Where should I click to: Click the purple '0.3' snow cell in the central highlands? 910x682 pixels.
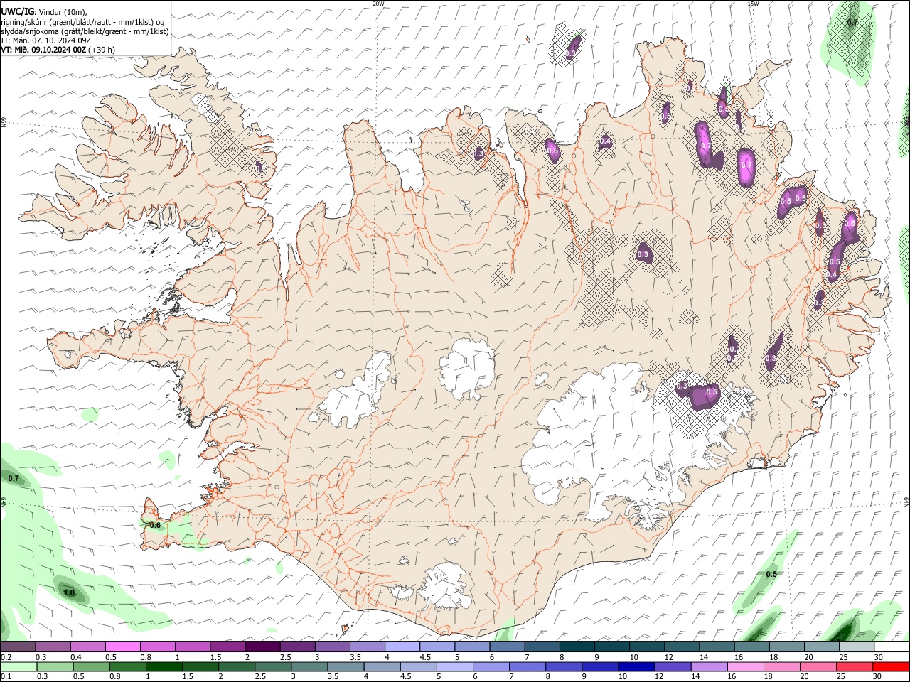pyautogui.click(x=643, y=254)
